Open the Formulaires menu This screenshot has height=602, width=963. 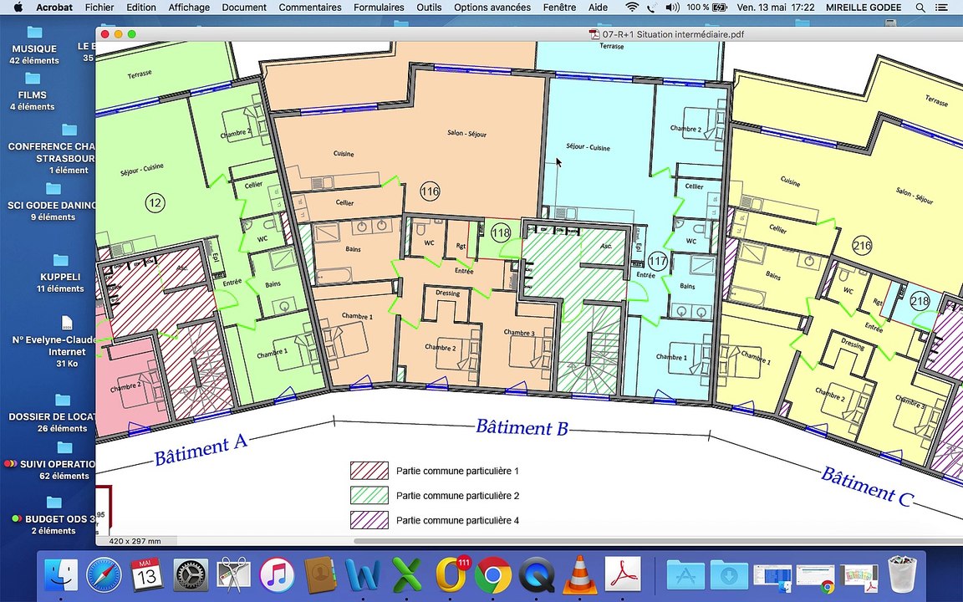pyautogui.click(x=379, y=8)
